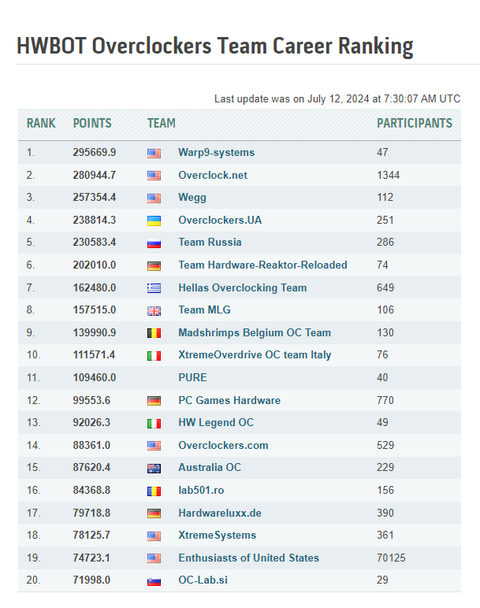This screenshot has width=480, height=608.
Task: Open the Overclock.net team link
Action: [x=213, y=176]
